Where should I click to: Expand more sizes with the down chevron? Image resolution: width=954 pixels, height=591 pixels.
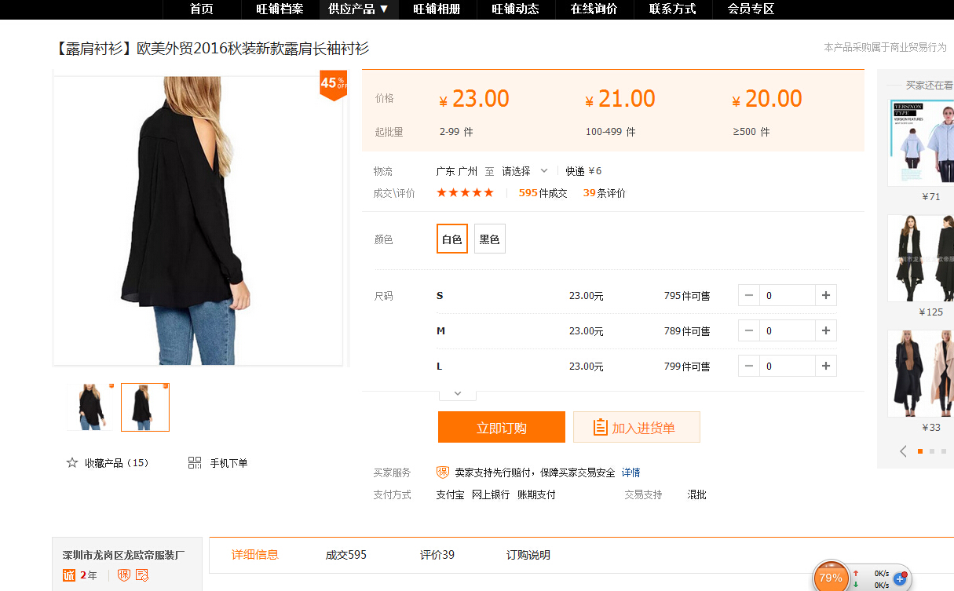458,393
